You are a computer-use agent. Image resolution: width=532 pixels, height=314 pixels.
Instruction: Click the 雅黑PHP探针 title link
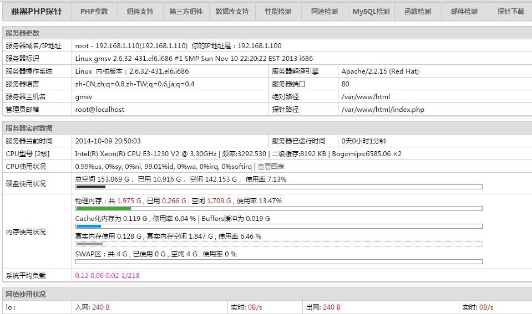(x=37, y=11)
